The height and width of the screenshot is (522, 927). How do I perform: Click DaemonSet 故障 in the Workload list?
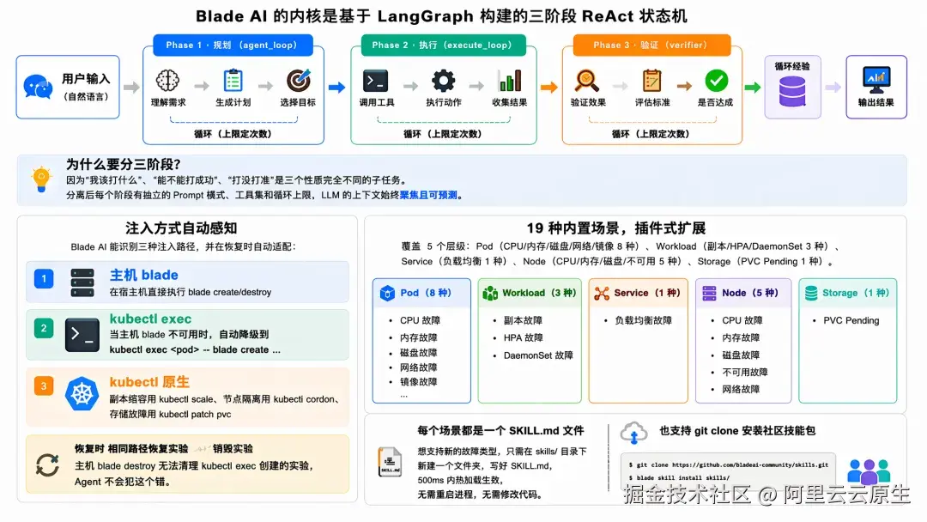[x=538, y=355]
